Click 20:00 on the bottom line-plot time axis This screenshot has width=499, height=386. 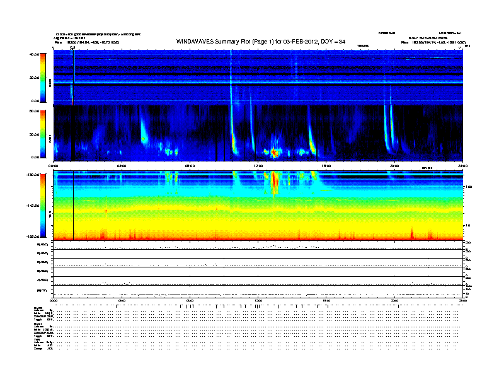[394, 300]
